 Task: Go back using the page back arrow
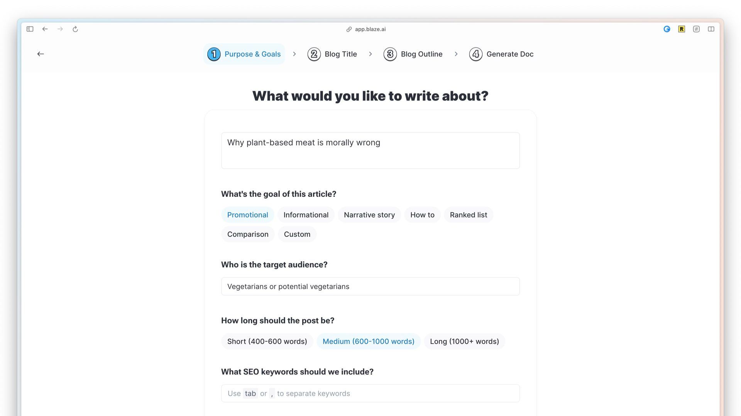click(x=41, y=54)
